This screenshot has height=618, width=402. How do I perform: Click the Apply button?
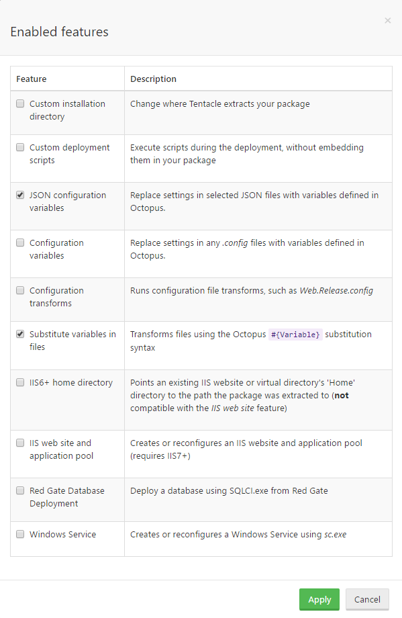319,599
